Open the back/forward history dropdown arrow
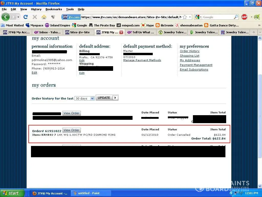The height and width of the screenshot is (197, 262). click(18, 17)
